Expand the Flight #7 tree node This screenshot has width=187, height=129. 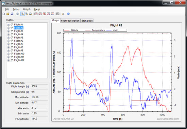[8, 44]
